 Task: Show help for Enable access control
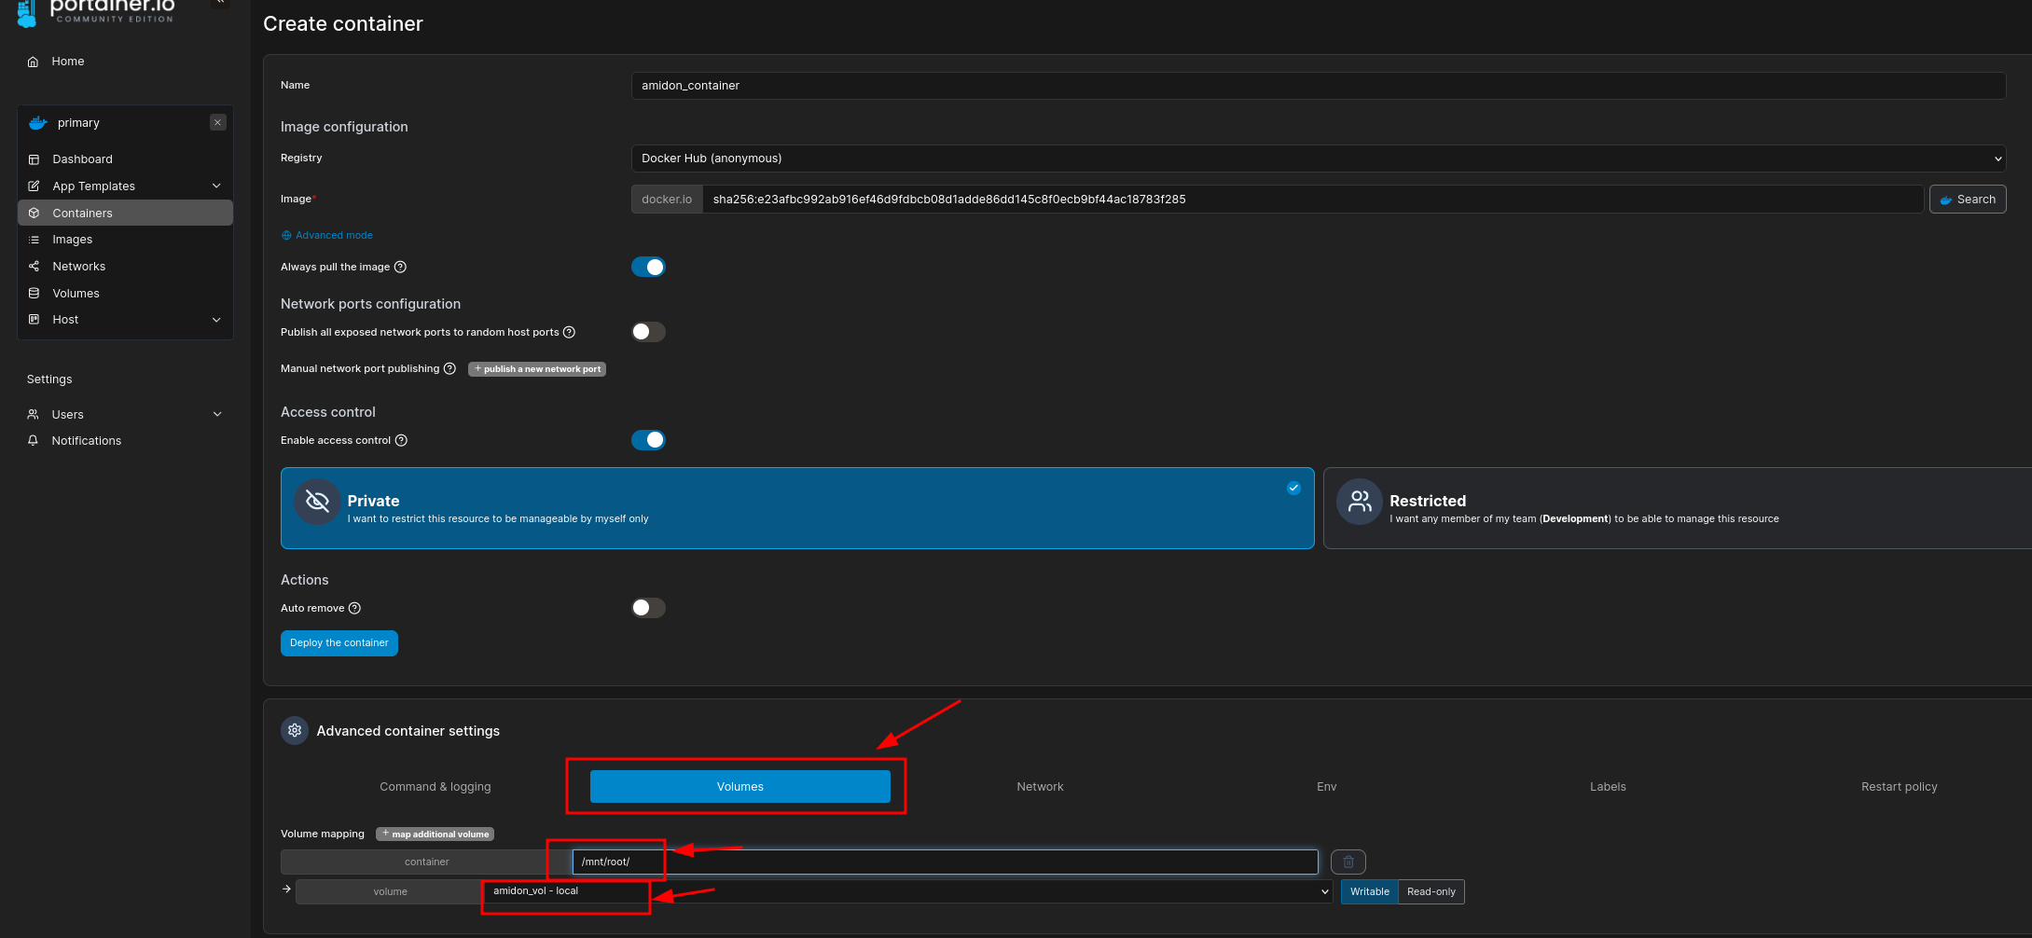(x=401, y=441)
